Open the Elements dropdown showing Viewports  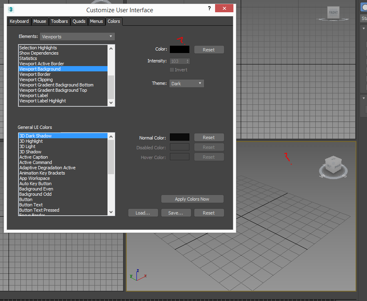click(x=77, y=37)
